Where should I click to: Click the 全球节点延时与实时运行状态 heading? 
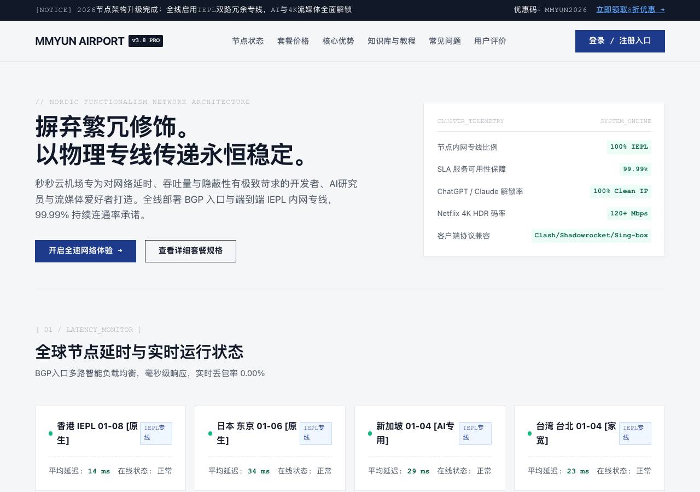point(139,352)
